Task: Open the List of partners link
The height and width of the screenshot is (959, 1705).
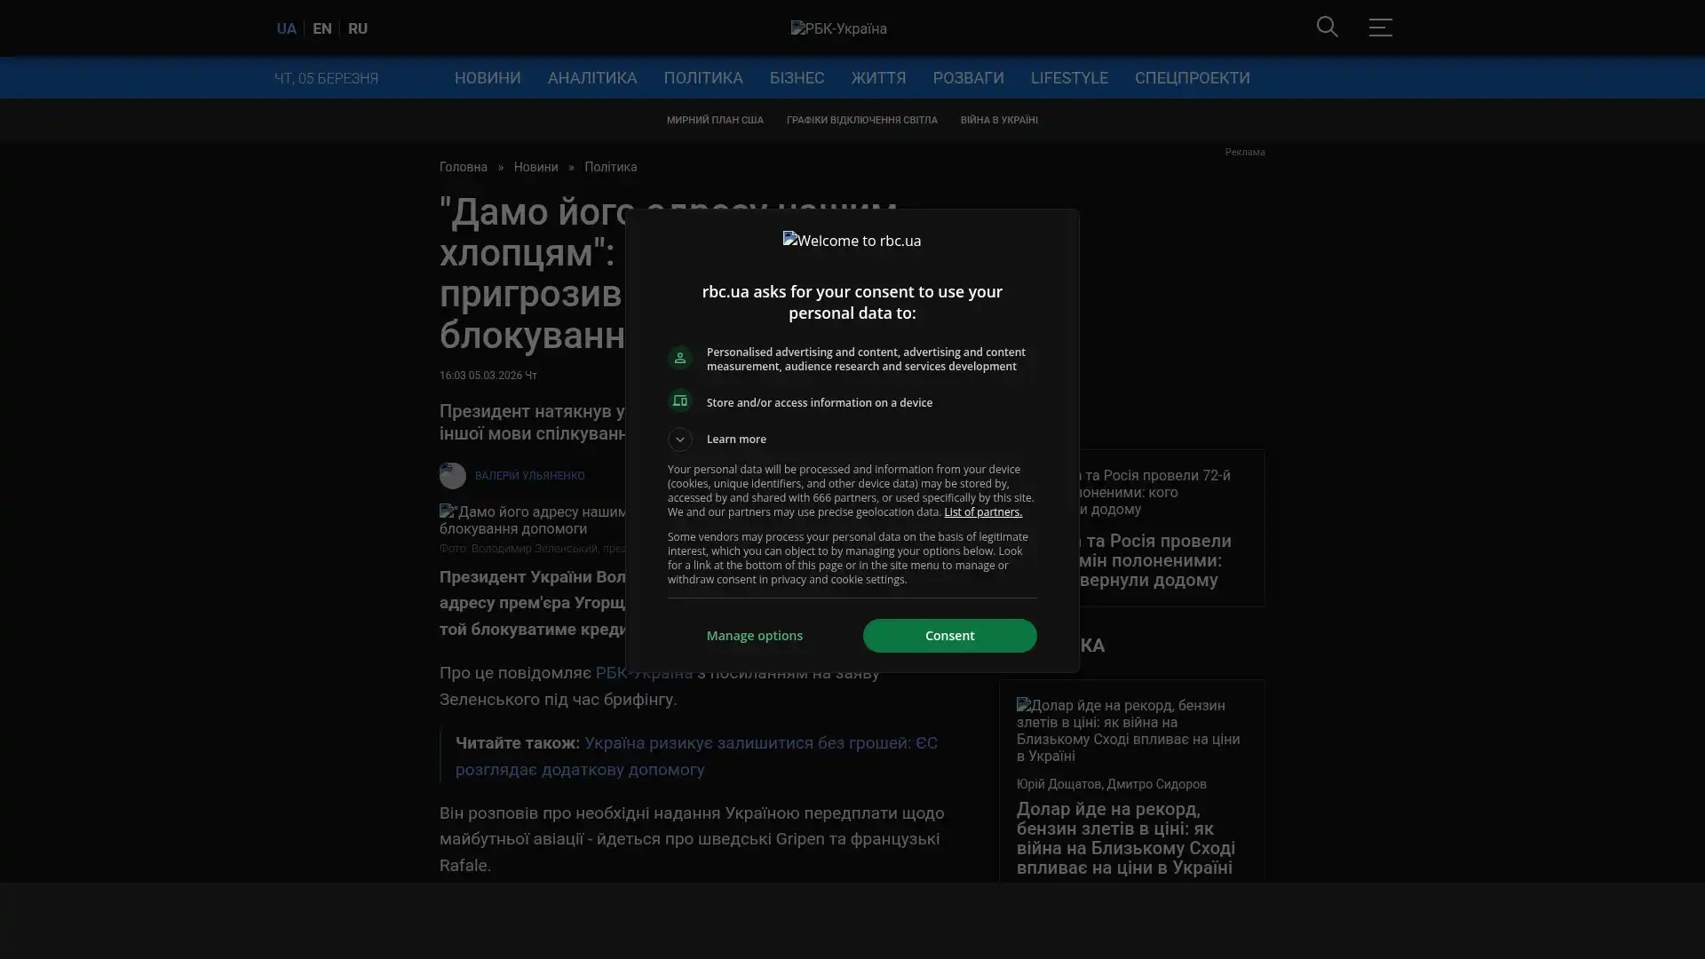Action: coord(982,512)
